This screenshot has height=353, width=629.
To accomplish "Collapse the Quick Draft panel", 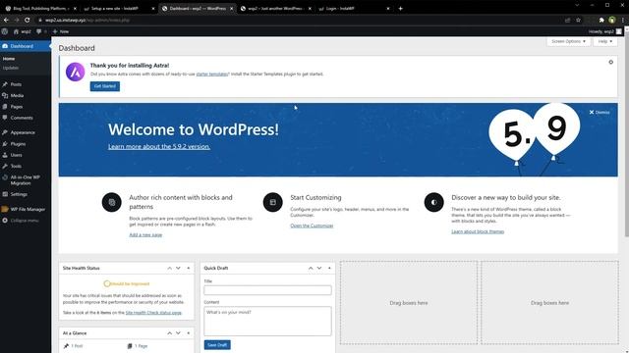I will pos(329,268).
